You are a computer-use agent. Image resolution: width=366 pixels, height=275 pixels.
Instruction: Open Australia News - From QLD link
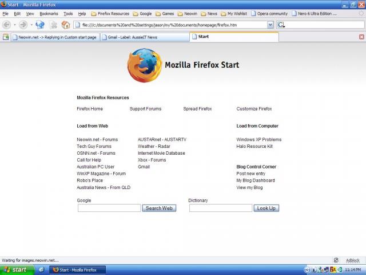104,187
